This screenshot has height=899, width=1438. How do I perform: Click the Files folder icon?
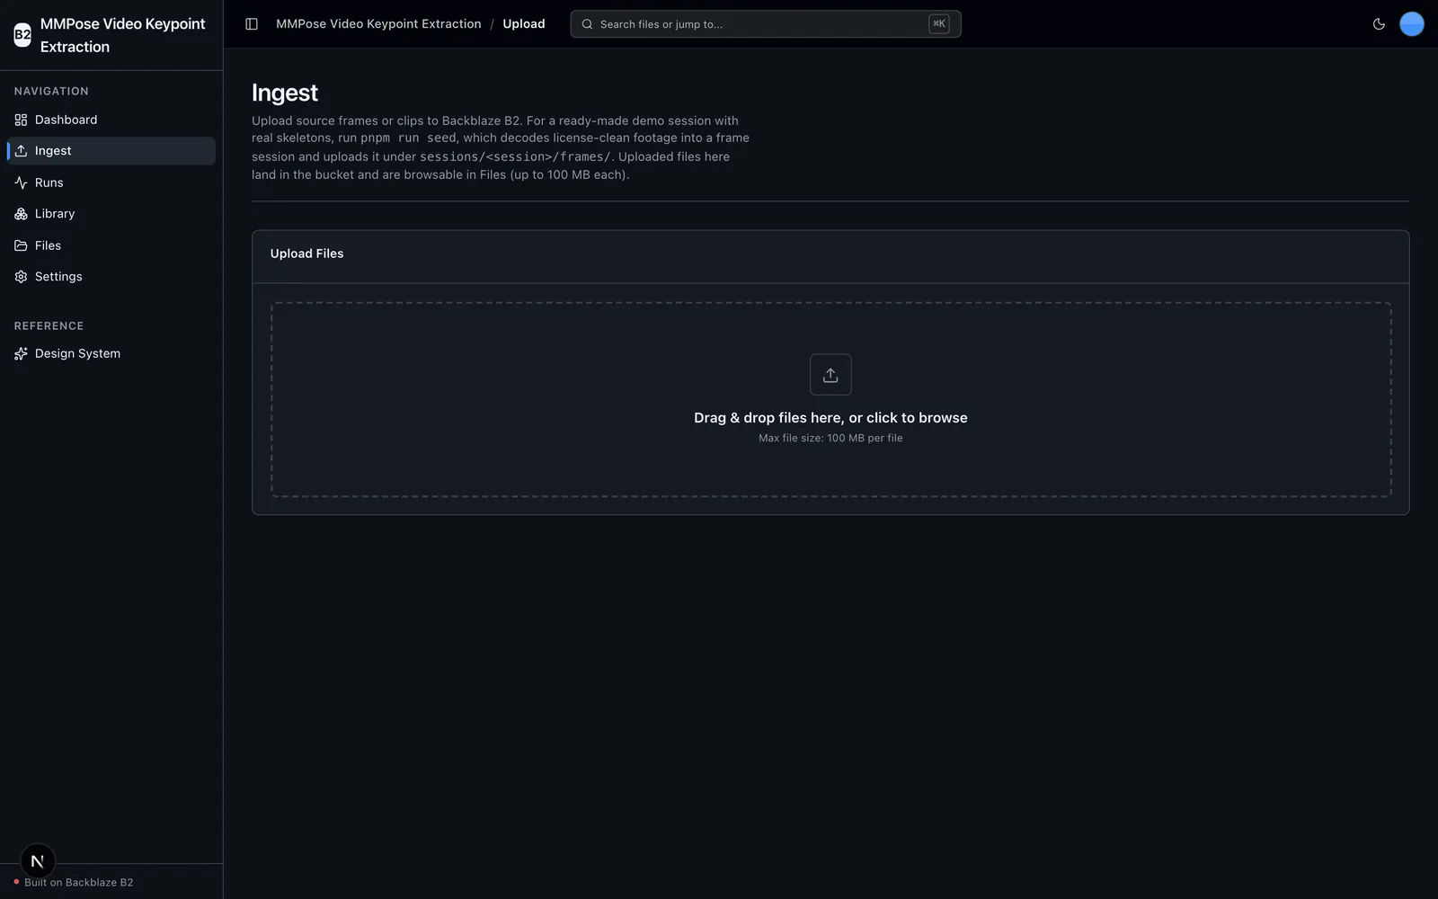21,245
